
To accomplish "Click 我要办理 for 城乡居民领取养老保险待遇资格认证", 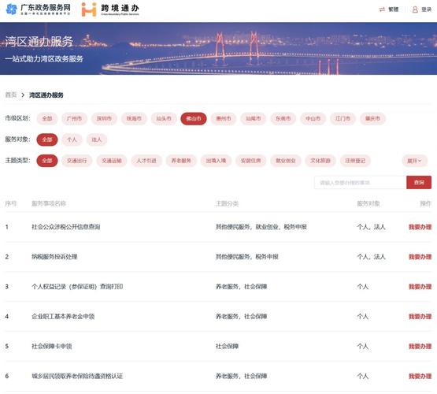I will click(x=420, y=376).
